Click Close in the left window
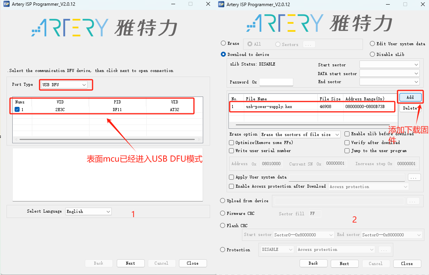 click(x=193, y=263)
